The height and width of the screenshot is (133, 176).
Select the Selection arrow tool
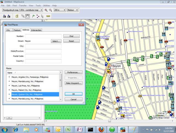tap(42, 16)
